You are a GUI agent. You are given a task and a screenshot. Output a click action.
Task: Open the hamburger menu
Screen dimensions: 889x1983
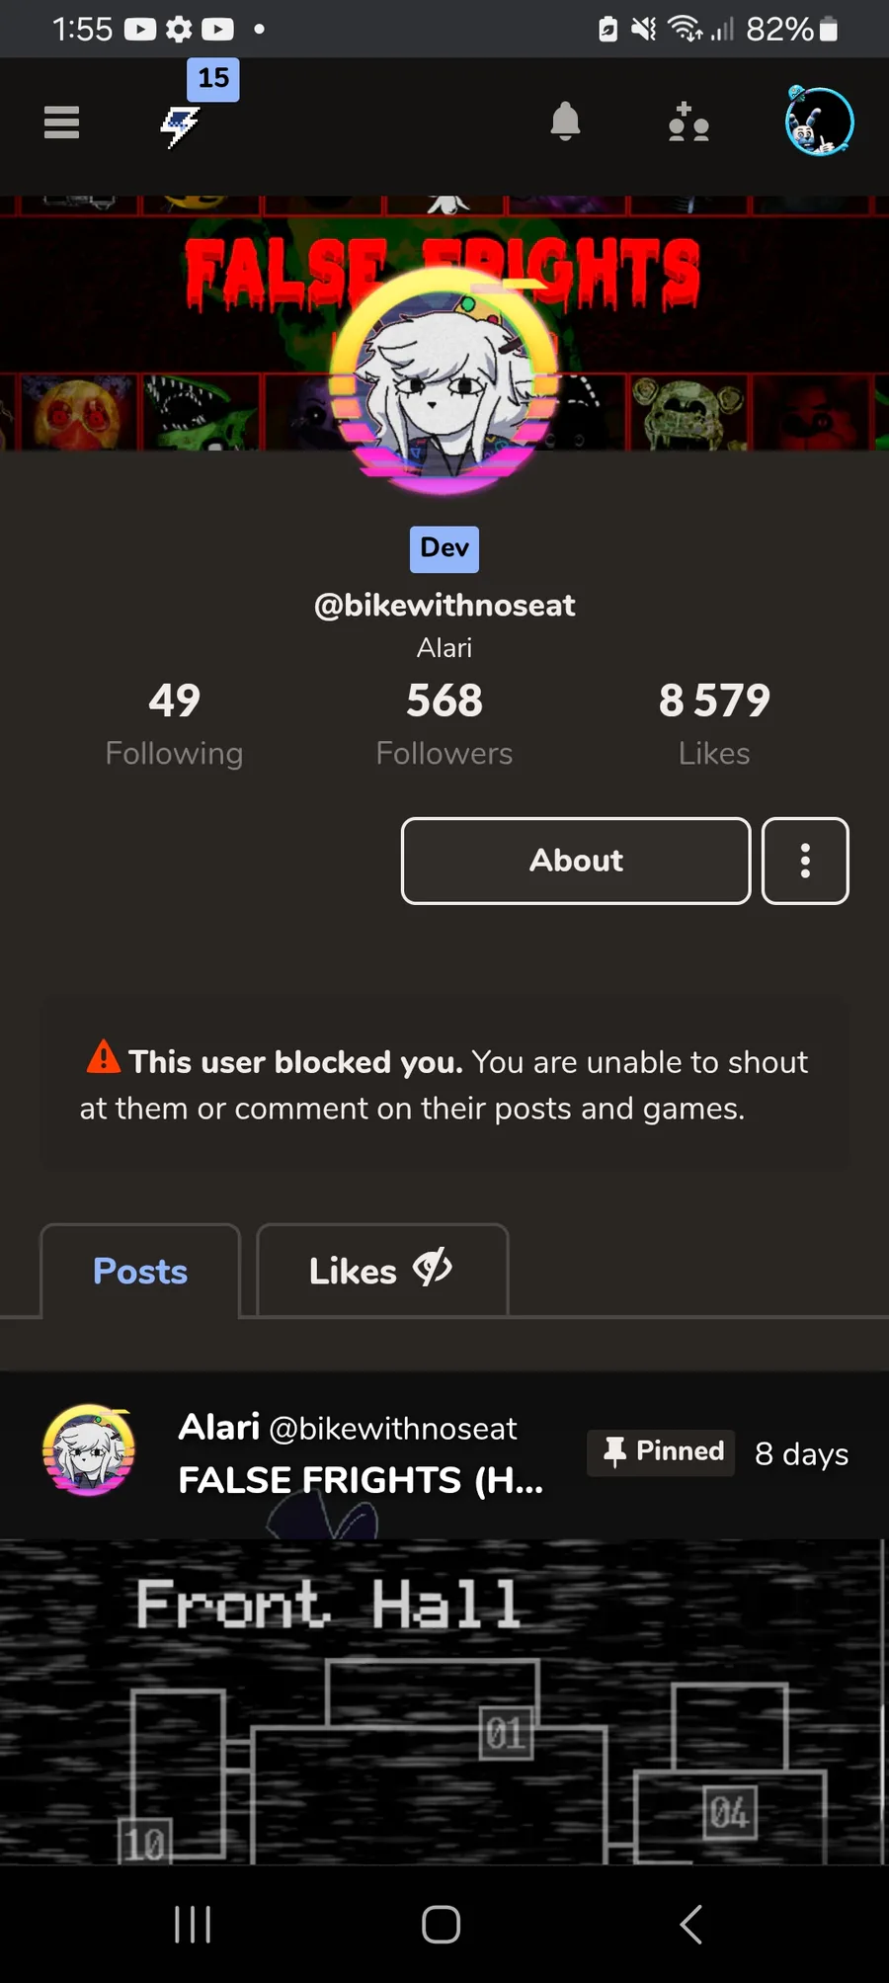click(x=61, y=123)
